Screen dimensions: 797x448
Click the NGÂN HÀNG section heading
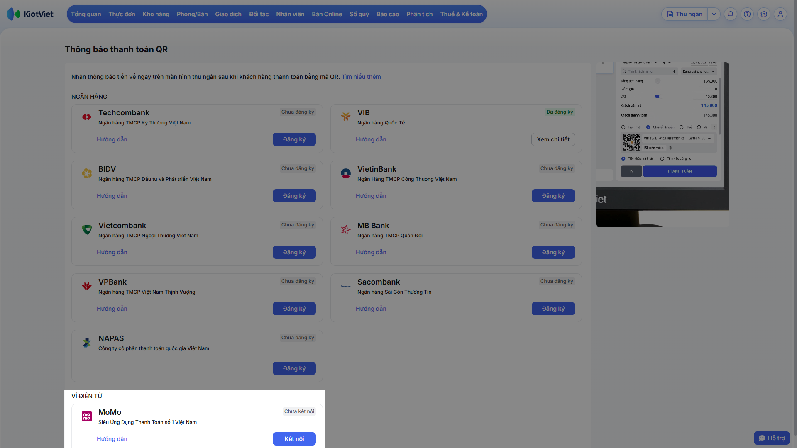pos(89,97)
